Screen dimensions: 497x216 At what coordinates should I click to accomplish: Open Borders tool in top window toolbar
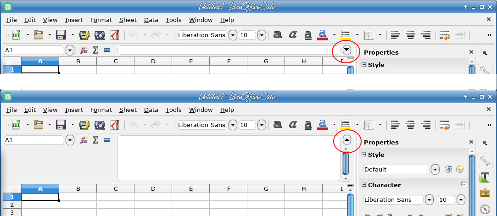pos(369,35)
